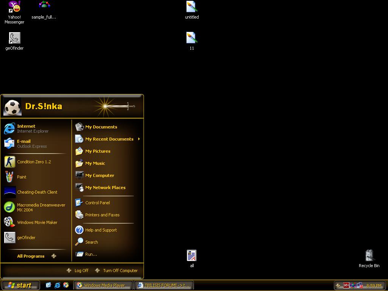388x291 pixels.
Task: Open Help and Support
Action: click(x=108, y=230)
